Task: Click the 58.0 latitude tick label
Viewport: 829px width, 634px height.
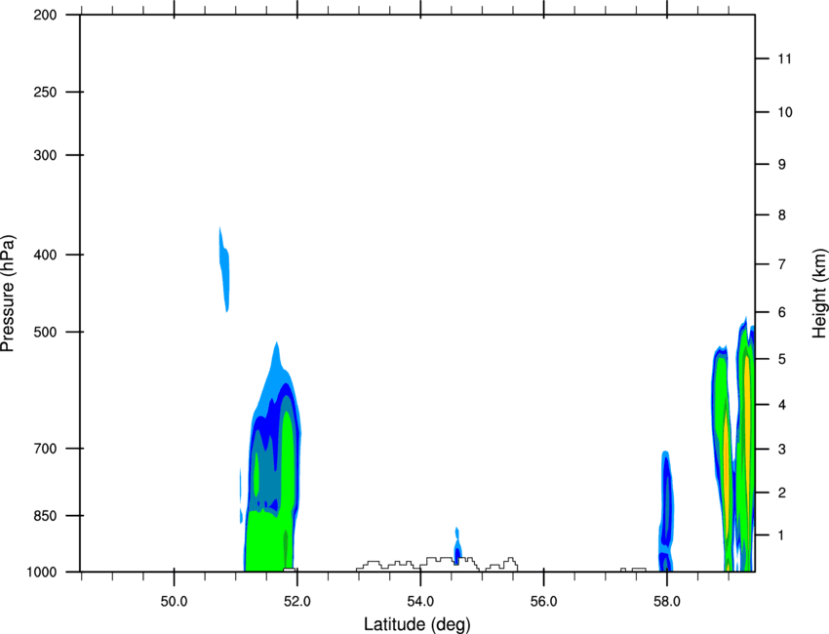Action: click(x=667, y=602)
